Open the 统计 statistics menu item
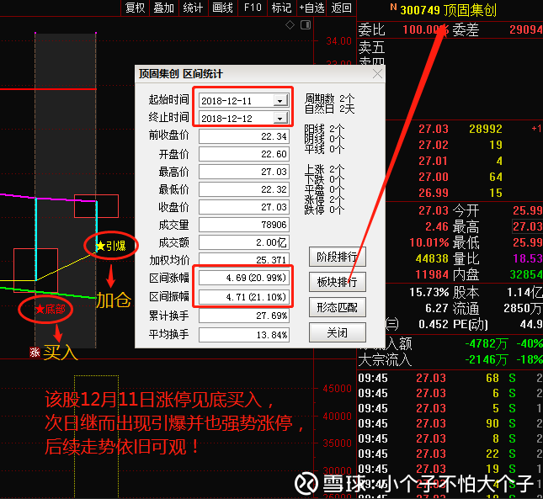This screenshot has width=543, height=499. (x=194, y=8)
